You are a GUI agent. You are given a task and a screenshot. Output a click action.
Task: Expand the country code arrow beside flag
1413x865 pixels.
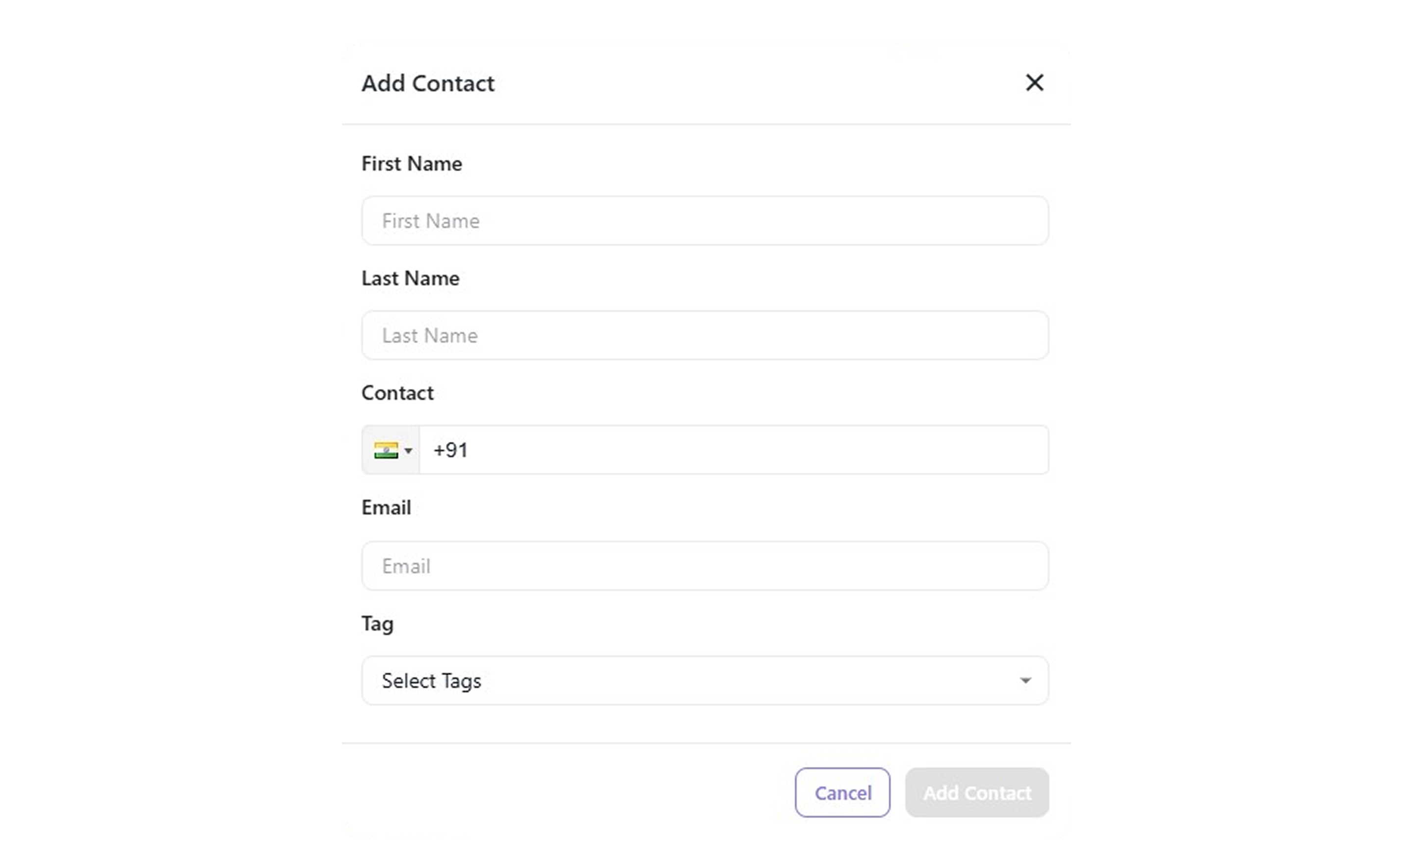coord(408,451)
